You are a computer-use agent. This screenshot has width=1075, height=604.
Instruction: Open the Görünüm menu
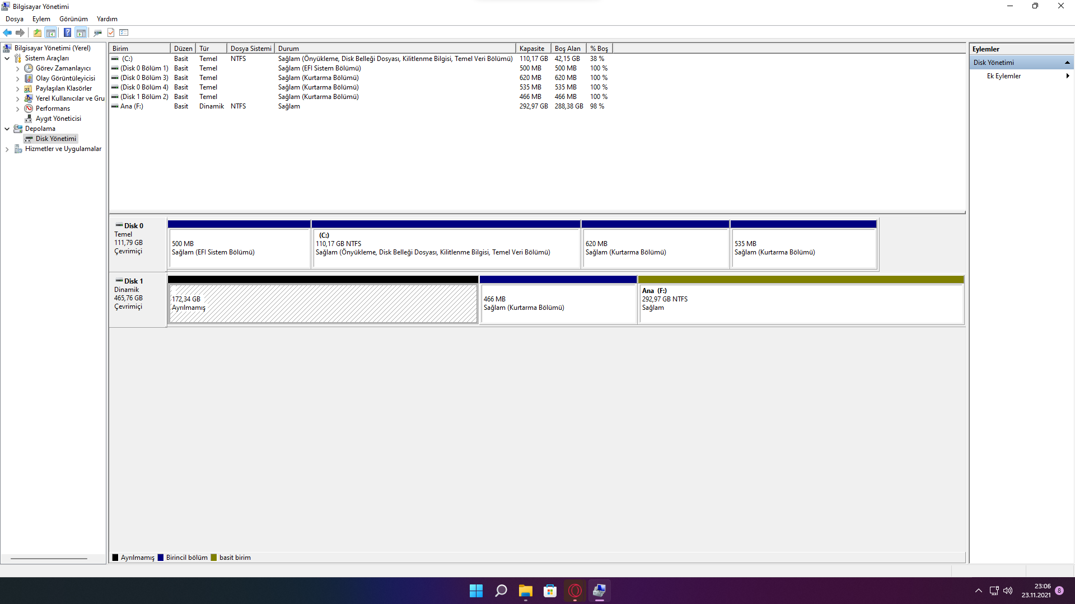pyautogui.click(x=73, y=19)
